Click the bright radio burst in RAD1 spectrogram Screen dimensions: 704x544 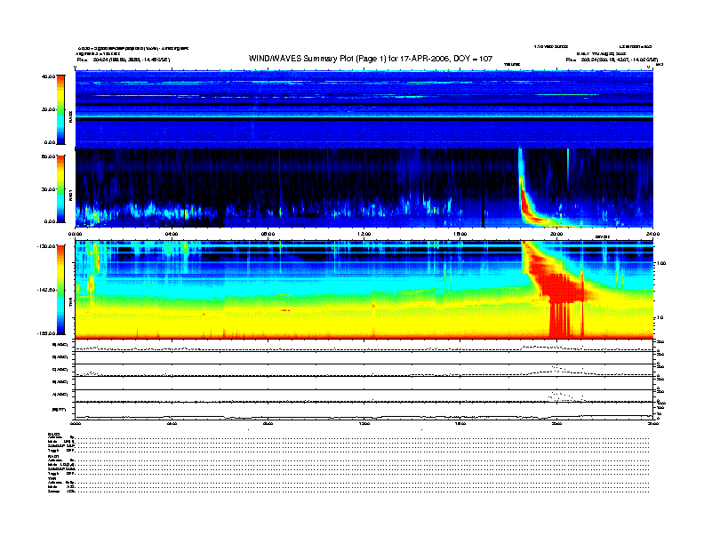[525, 202]
